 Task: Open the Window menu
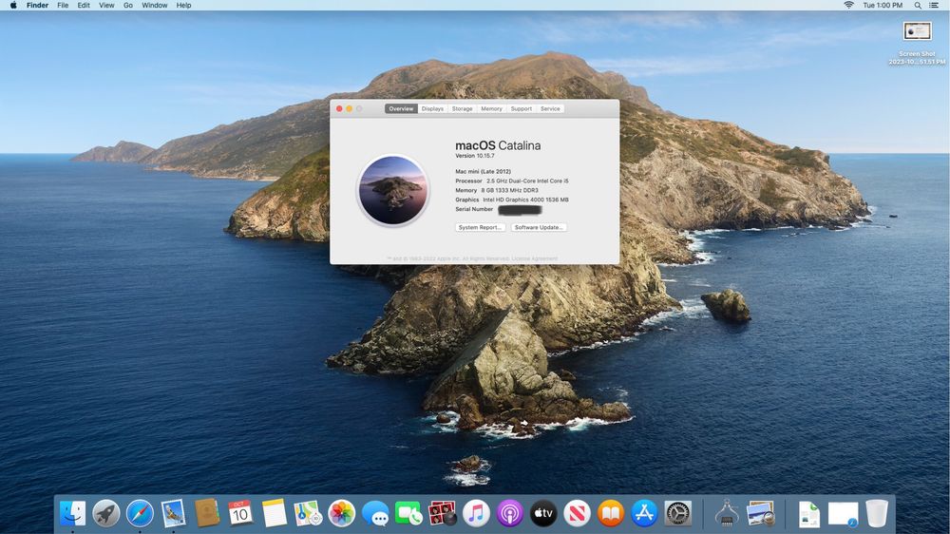155,5
